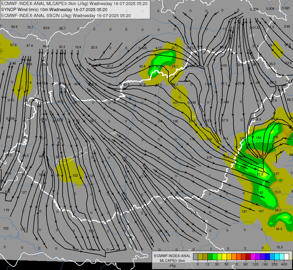Click the map value 195
This screenshot has width=293, height=270.
[91, 231]
